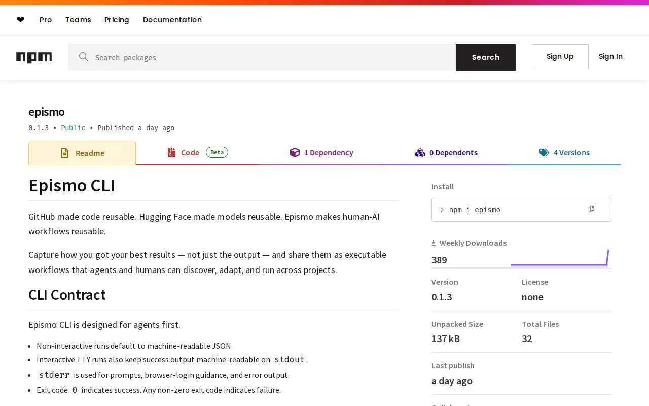Select the npm i epismo command text
The height and width of the screenshot is (406, 649).
(475, 210)
